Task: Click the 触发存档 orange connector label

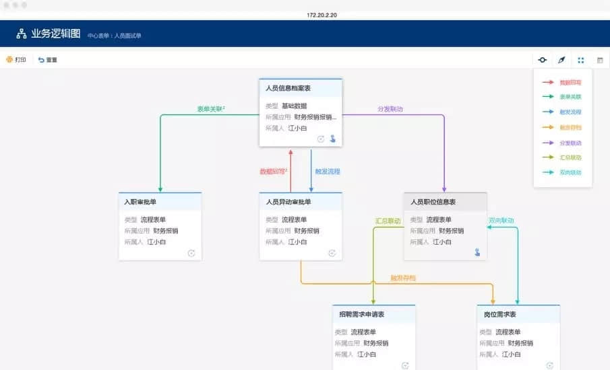Action: click(x=403, y=278)
